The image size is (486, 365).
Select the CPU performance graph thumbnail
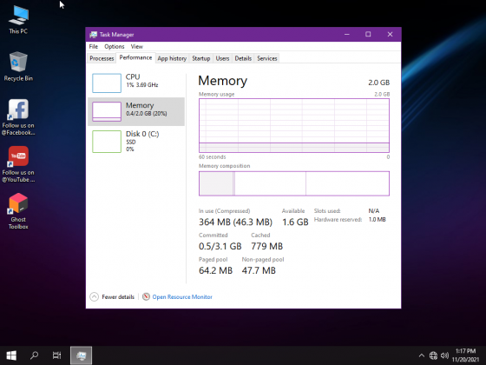coord(106,83)
